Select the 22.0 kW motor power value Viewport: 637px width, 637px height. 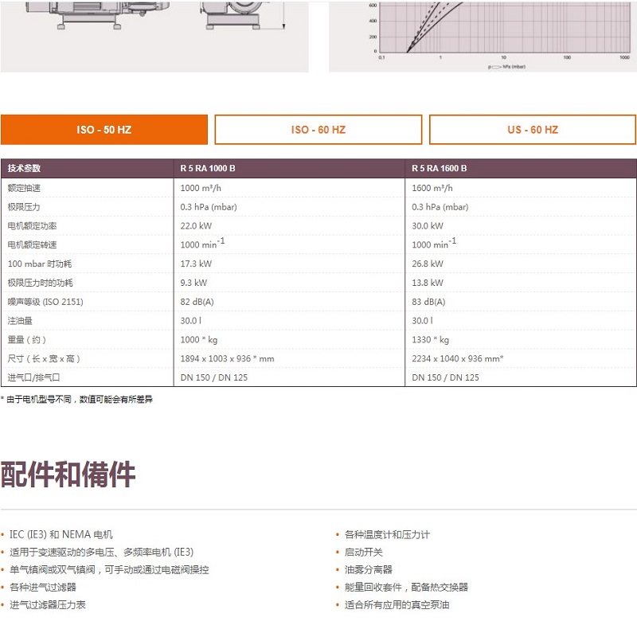tap(196, 226)
